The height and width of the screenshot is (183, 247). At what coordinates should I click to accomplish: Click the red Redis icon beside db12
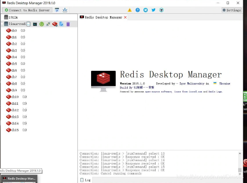tap(9, 110)
